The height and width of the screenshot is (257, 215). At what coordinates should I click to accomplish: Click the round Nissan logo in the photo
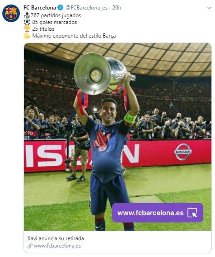coord(183,152)
